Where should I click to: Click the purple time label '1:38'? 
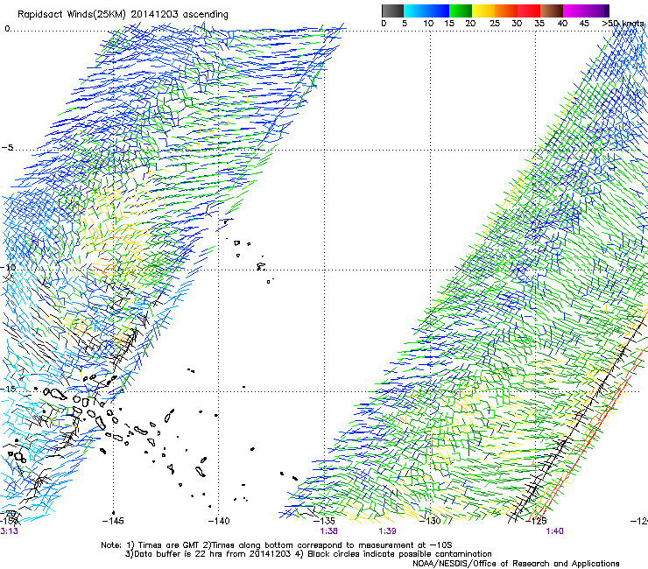point(328,531)
